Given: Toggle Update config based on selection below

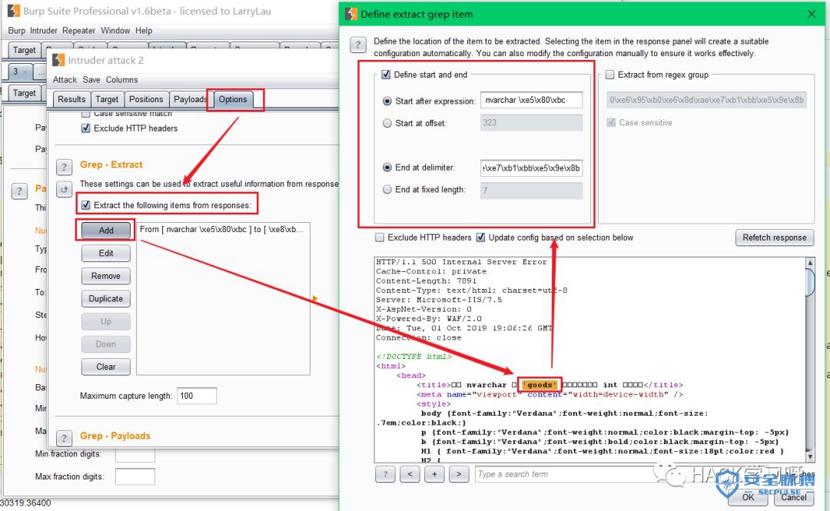Looking at the screenshot, I should 480,237.
